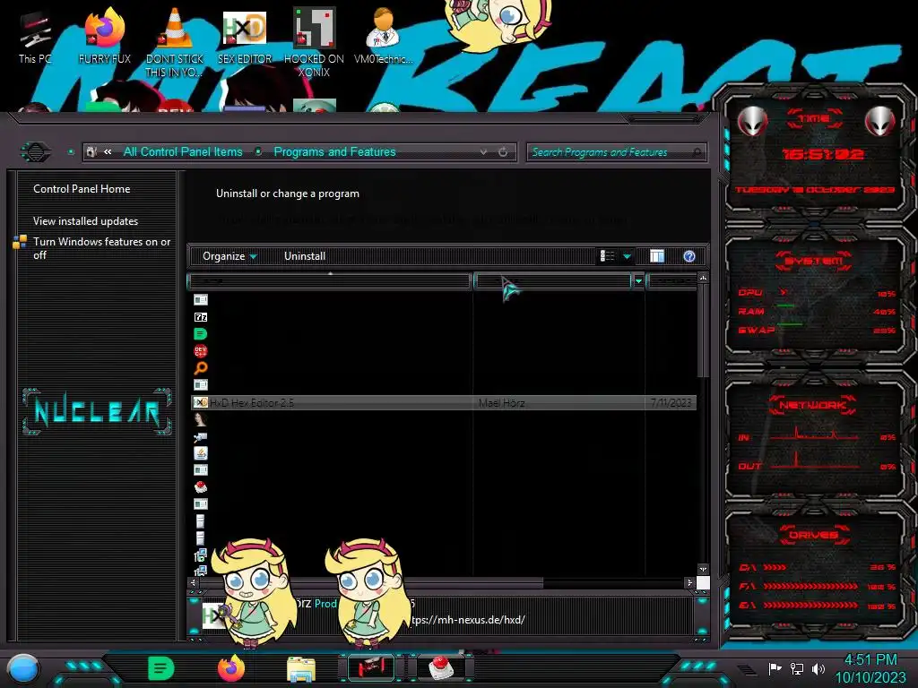Expand the Organize dropdown menu
Viewport: 918px width, 688px height.
(x=229, y=256)
